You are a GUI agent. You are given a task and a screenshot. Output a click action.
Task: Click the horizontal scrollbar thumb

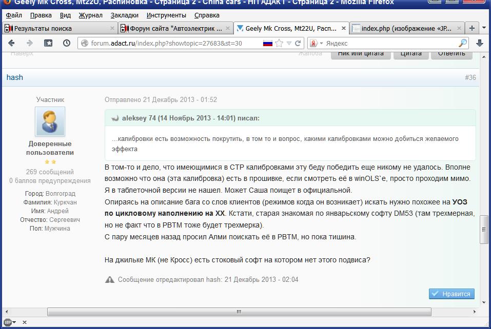[239, 312]
